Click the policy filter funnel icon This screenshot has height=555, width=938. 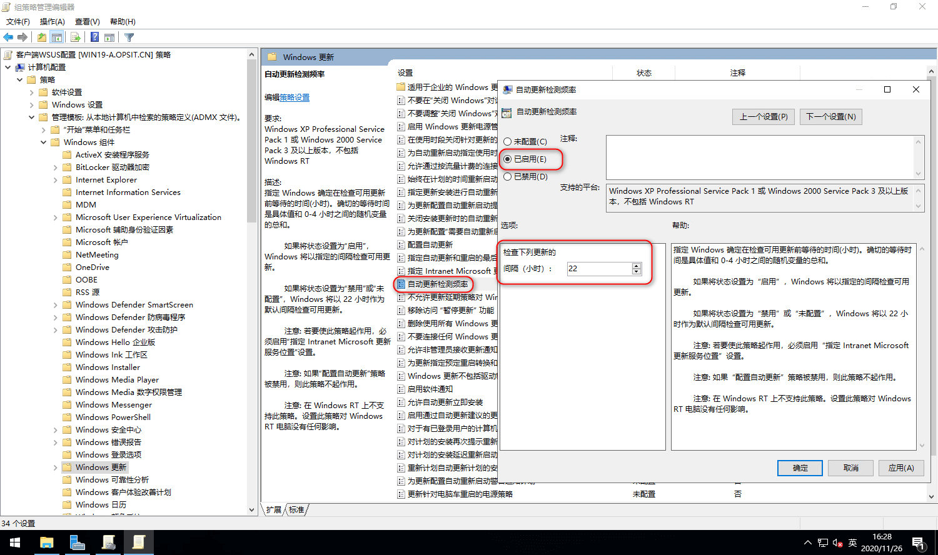click(x=129, y=37)
